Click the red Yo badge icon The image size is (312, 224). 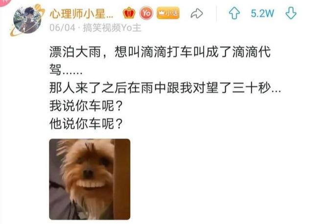(146, 13)
